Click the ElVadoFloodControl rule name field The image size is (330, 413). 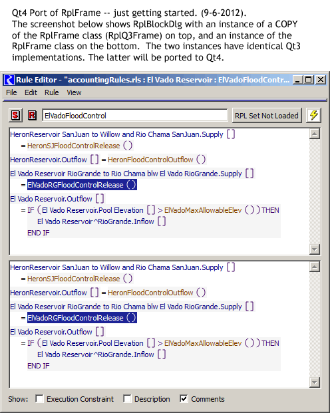pos(135,116)
